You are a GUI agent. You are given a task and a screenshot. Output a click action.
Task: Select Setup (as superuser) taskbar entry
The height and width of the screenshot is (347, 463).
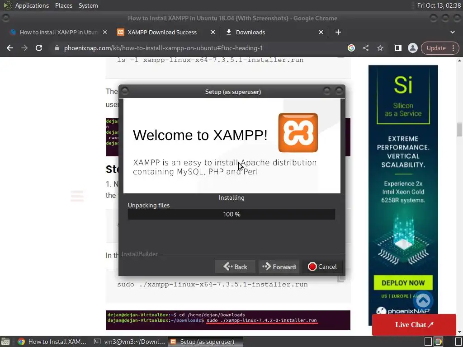(x=206, y=342)
